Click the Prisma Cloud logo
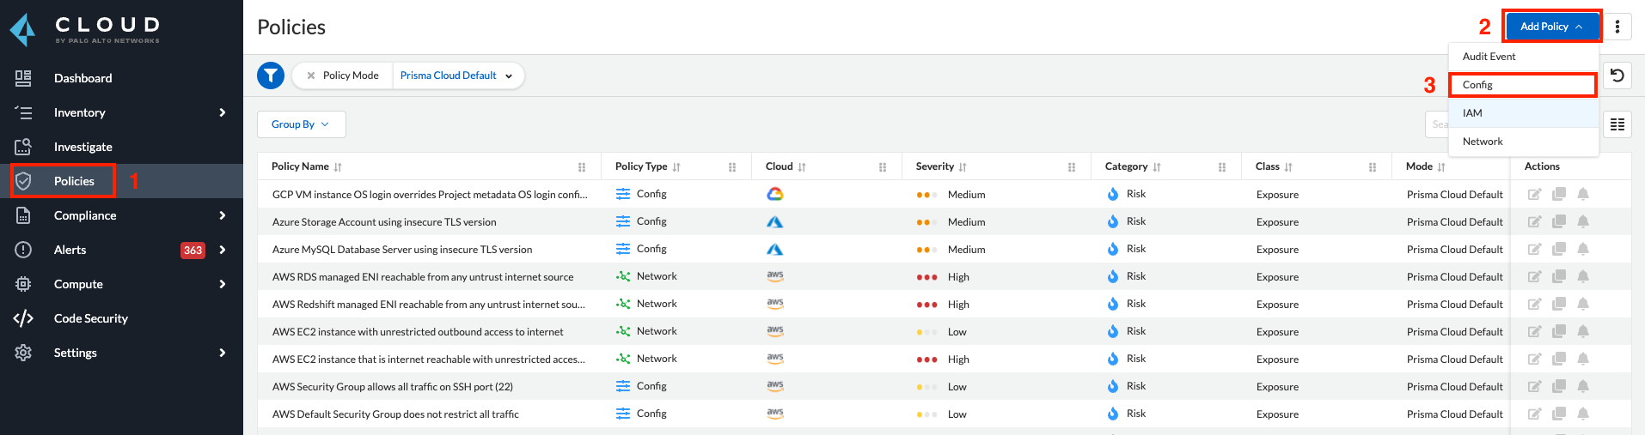Screen dimensions: 1645x435 pyautogui.click(x=24, y=29)
